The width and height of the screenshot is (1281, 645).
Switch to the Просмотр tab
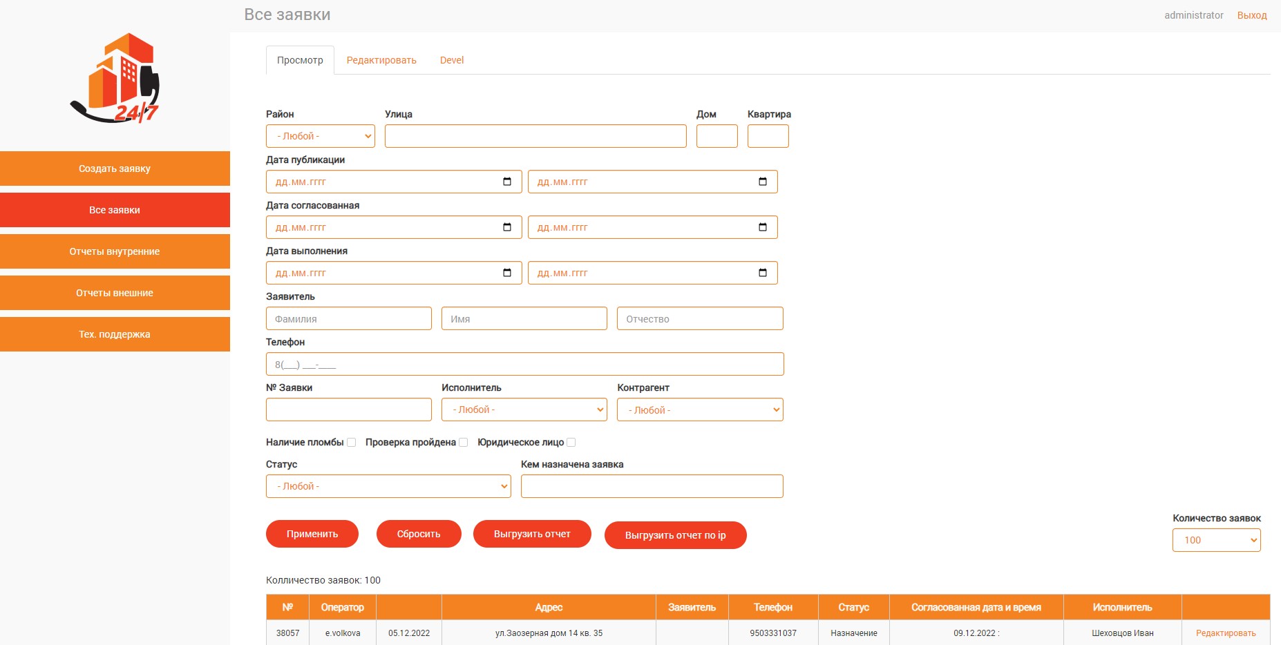click(300, 60)
